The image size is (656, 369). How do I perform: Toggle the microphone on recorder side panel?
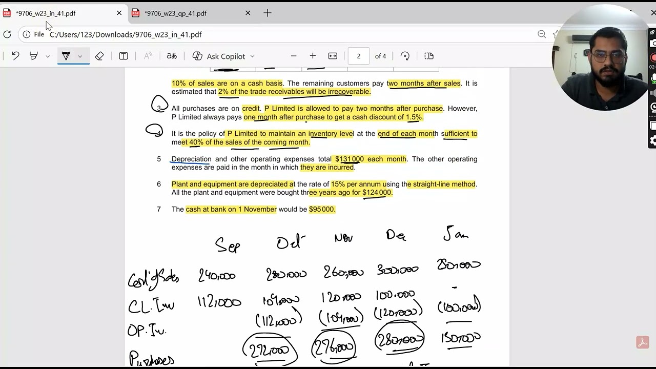pos(653,79)
